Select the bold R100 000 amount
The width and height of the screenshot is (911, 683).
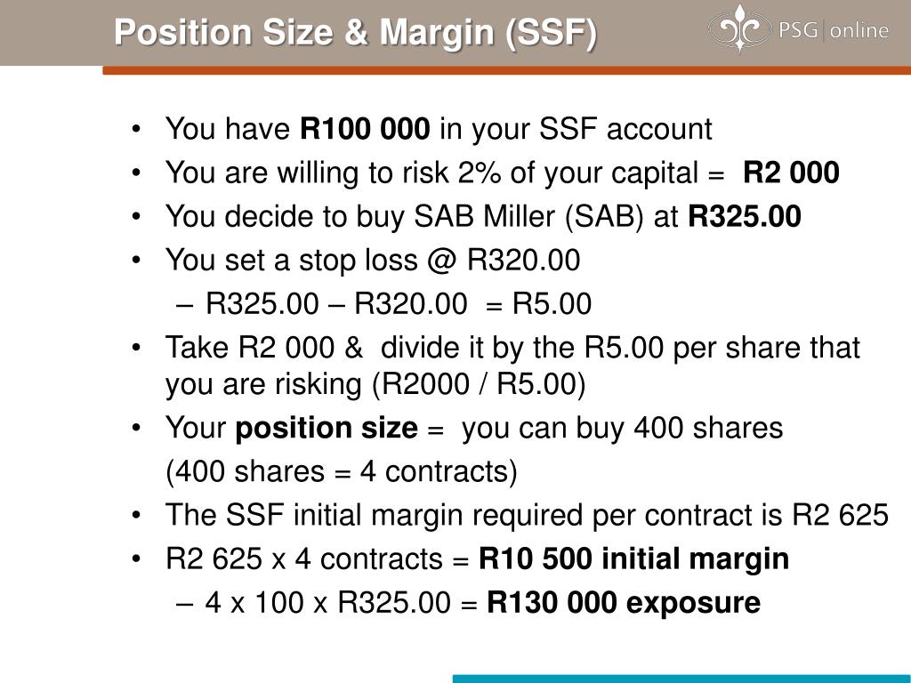(365, 128)
